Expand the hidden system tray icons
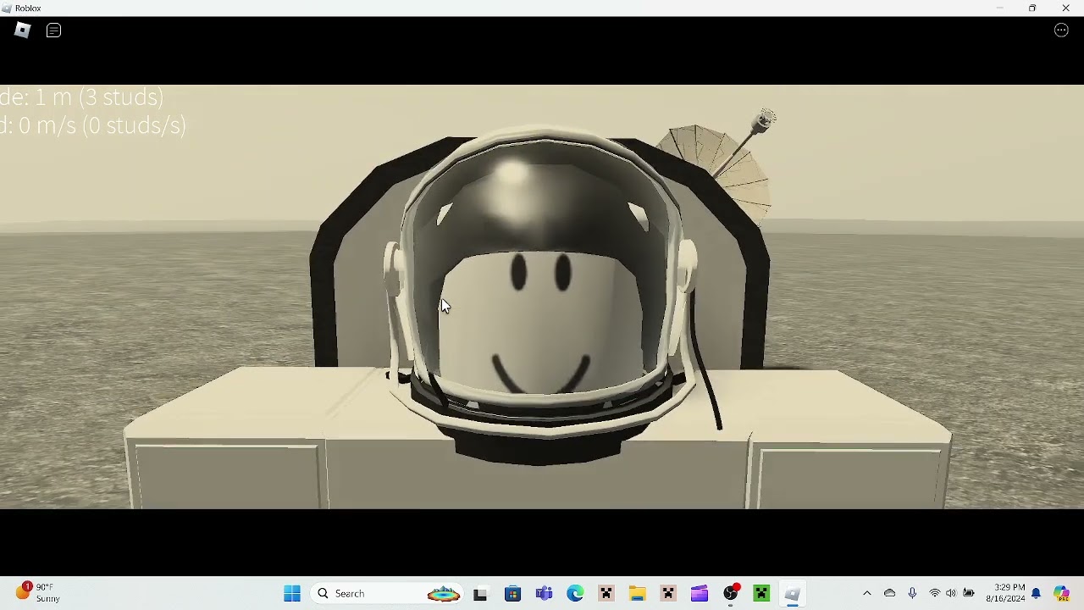 tap(866, 594)
